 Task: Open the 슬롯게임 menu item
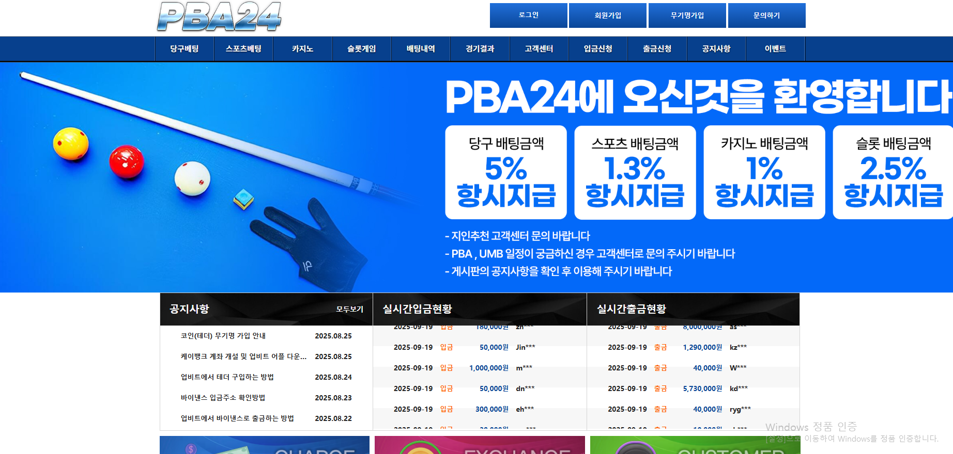click(x=361, y=49)
